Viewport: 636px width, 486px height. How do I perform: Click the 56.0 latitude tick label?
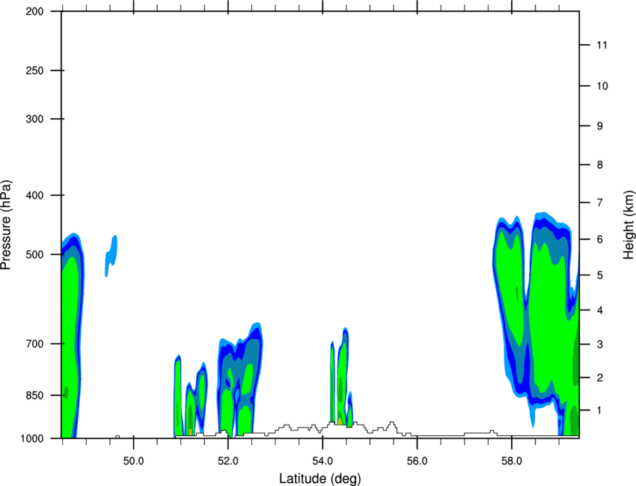coord(418,461)
